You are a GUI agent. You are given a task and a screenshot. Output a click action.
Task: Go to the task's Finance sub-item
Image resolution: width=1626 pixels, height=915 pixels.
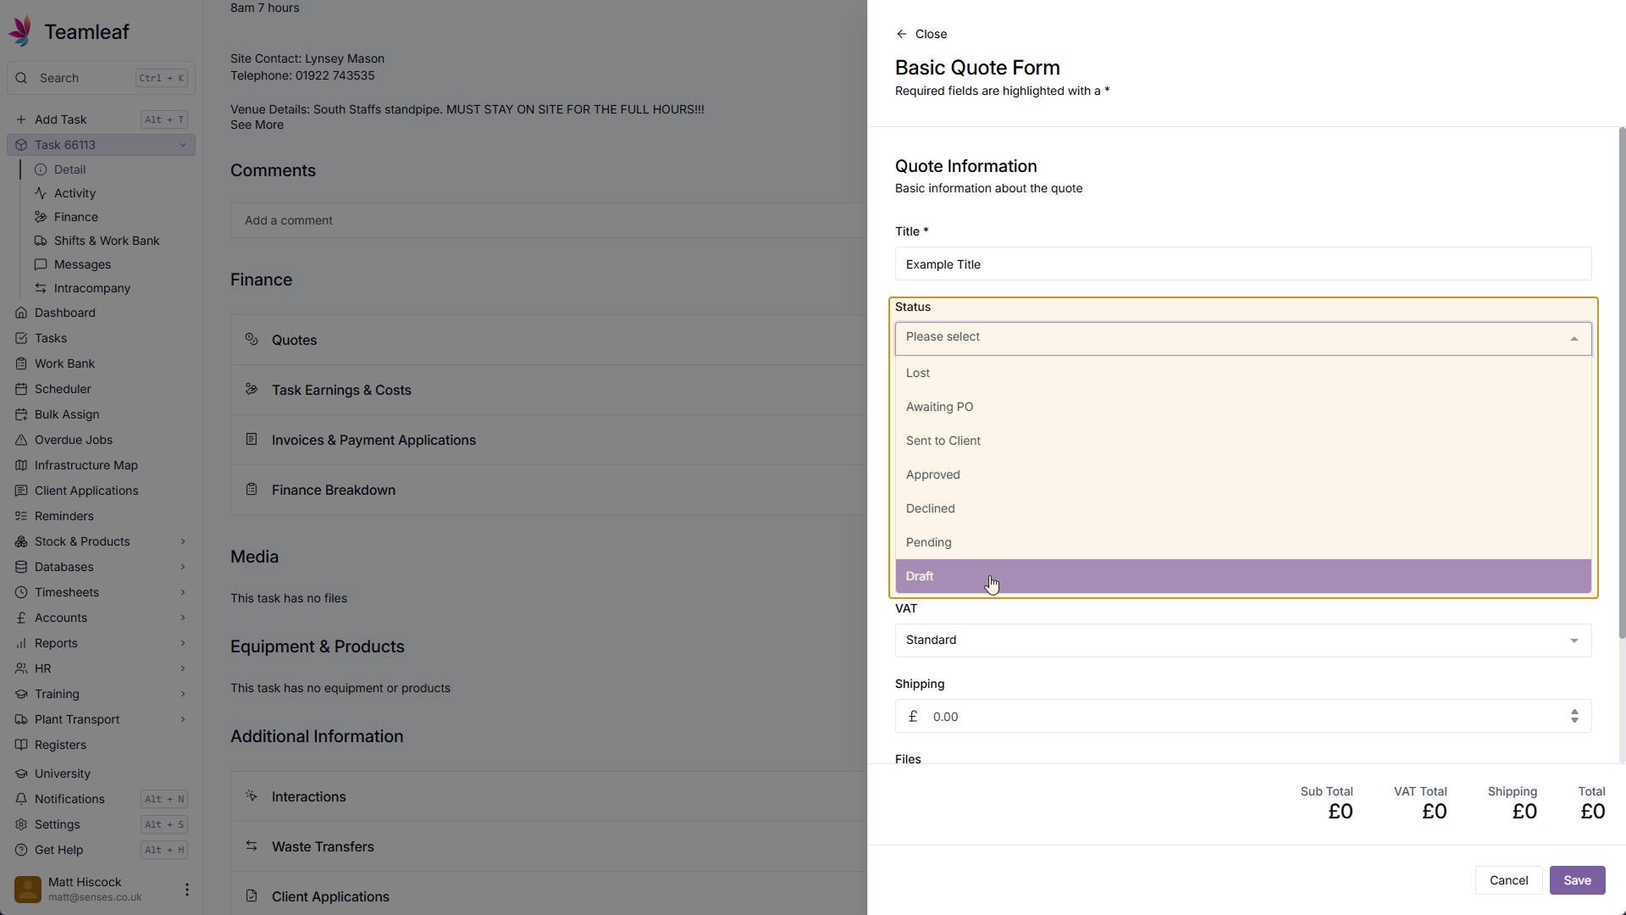click(75, 217)
